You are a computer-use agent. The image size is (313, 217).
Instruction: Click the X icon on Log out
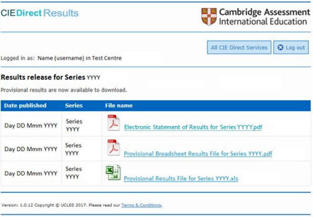tap(281, 48)
